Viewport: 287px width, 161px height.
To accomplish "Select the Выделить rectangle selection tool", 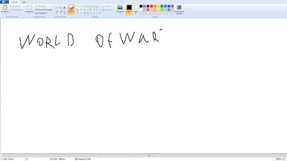I will coord(30,8).
